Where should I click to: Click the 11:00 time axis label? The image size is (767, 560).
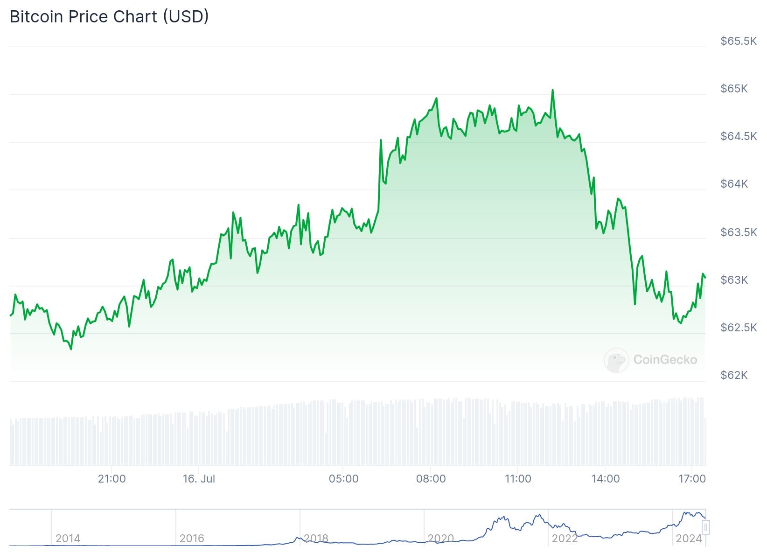coord(518,479)
